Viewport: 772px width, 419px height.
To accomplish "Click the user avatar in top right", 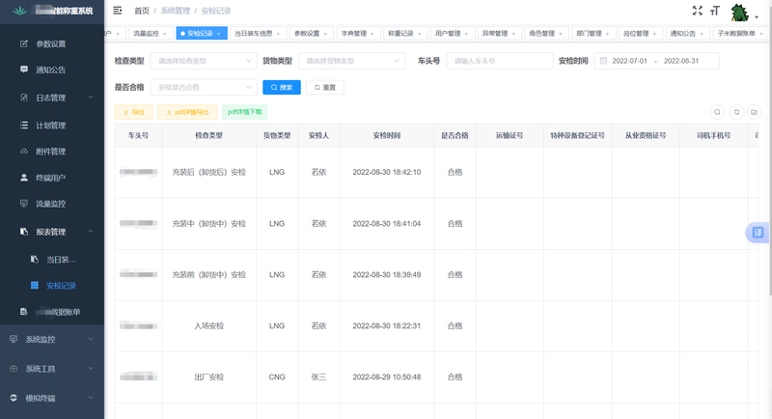I will (x=741, y=12).
